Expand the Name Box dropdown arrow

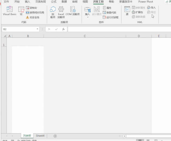[x=37, y=29]
